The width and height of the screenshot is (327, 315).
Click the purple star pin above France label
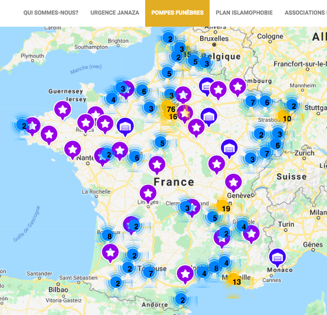157,165
